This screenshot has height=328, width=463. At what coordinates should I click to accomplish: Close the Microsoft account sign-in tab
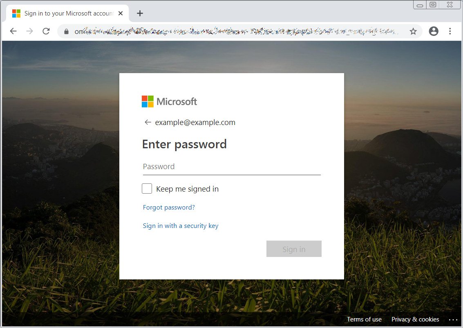point(121,13)
